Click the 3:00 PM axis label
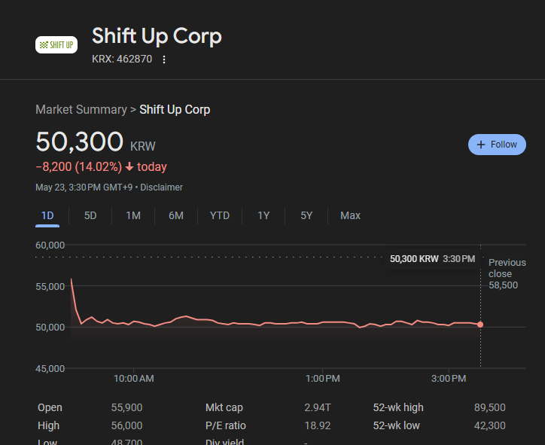 click(x=449, y=379)
